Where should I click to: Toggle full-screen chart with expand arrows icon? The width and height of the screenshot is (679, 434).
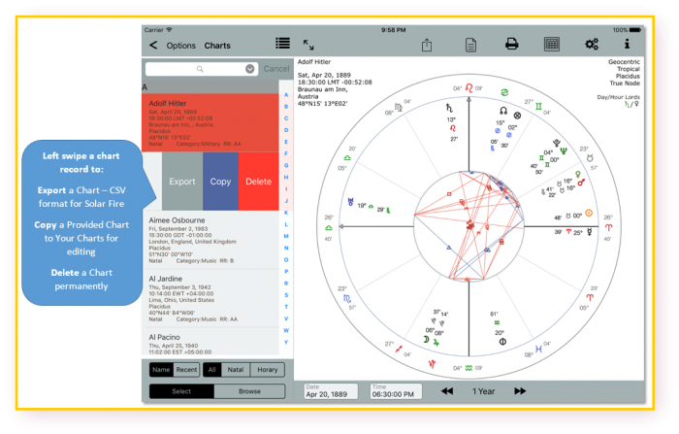[x=308, y=45]
